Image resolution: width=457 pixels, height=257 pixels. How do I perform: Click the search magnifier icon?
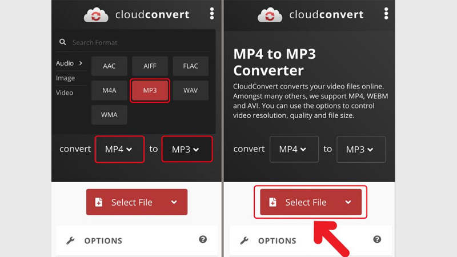click(62, 42)
